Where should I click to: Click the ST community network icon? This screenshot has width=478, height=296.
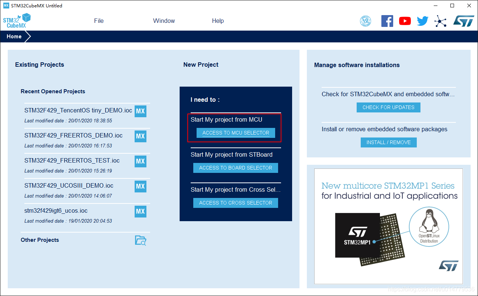[x=440, y=21]
